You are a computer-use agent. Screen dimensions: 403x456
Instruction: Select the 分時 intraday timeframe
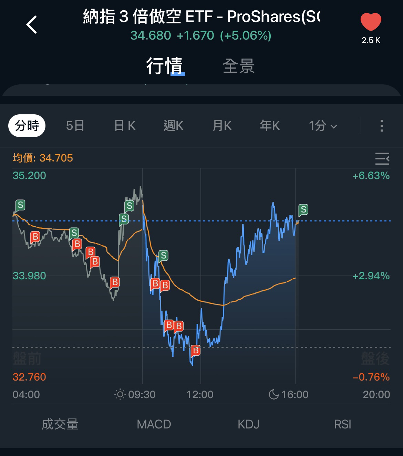point(27,126)
